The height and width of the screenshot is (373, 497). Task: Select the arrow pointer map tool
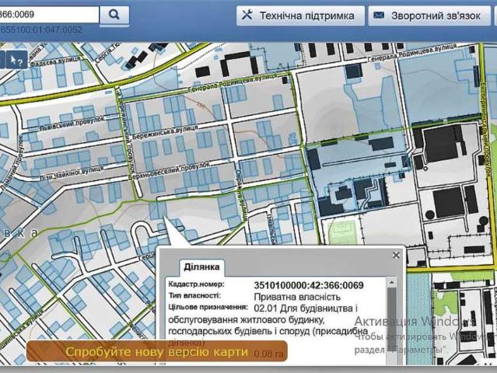[17, 59]
